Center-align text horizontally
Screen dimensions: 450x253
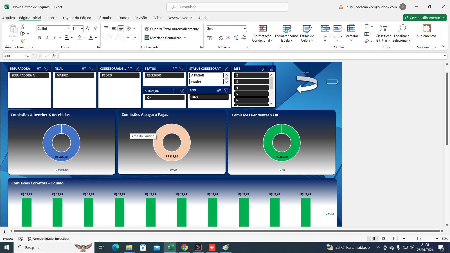pos(114,38)
